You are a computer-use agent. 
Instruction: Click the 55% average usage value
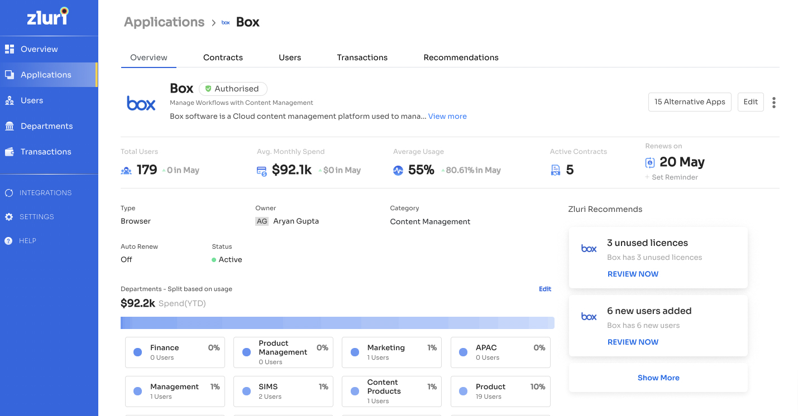coord(421,170)
